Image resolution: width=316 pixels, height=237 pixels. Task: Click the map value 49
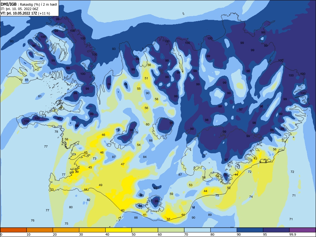tap(100, 185)
